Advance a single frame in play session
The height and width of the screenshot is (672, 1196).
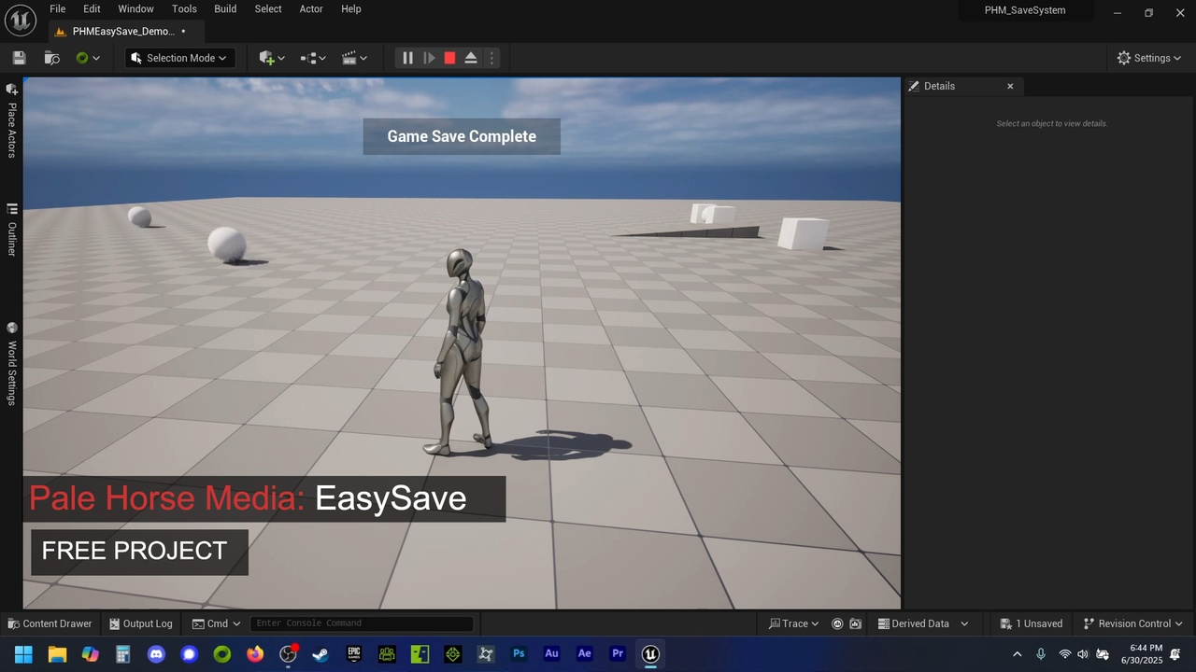(x=429, y=58)
